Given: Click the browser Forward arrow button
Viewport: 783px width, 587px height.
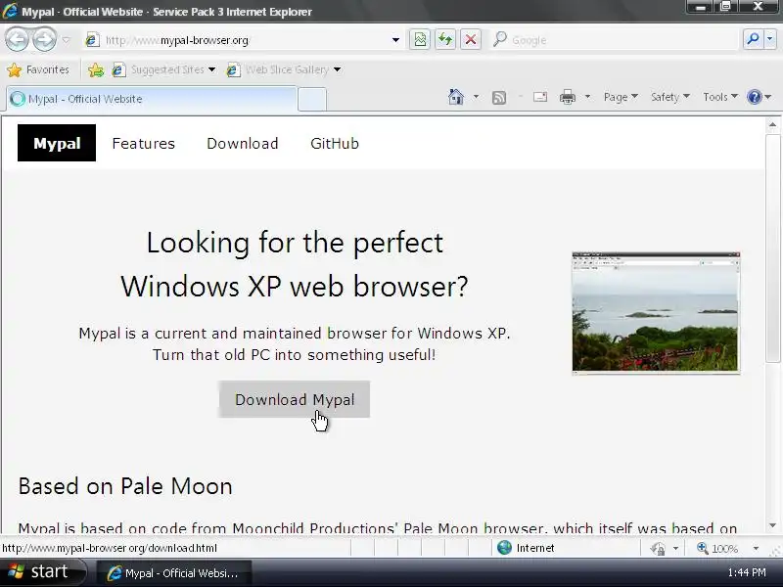Looking at the screenshot, I should 44,39.
